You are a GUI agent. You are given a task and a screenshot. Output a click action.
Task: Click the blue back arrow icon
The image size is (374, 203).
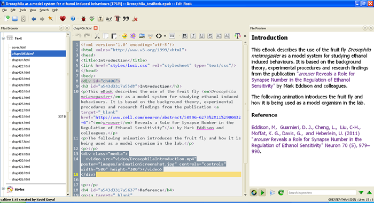tap(34, 19)
